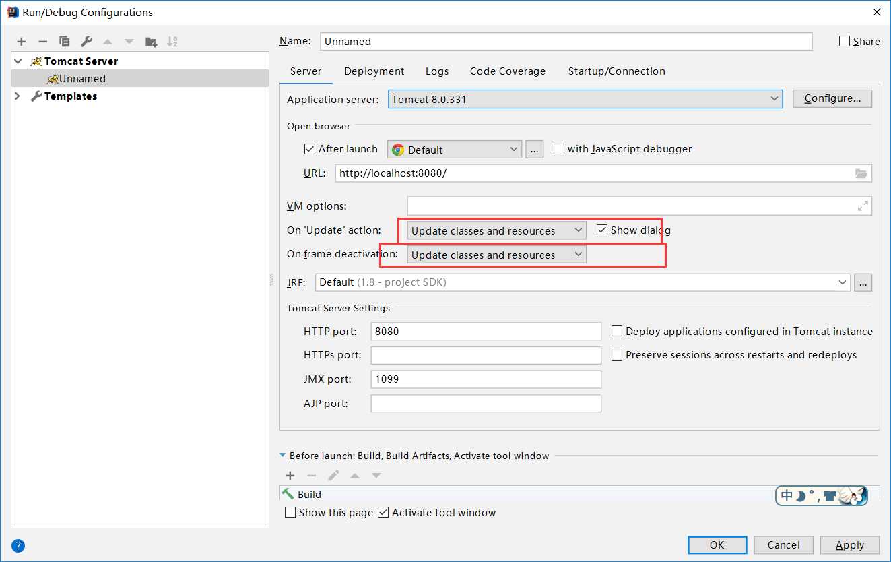Remove configuration with minus icon
Viewport: 891px width, 562px height.
[x=42, y=42]
